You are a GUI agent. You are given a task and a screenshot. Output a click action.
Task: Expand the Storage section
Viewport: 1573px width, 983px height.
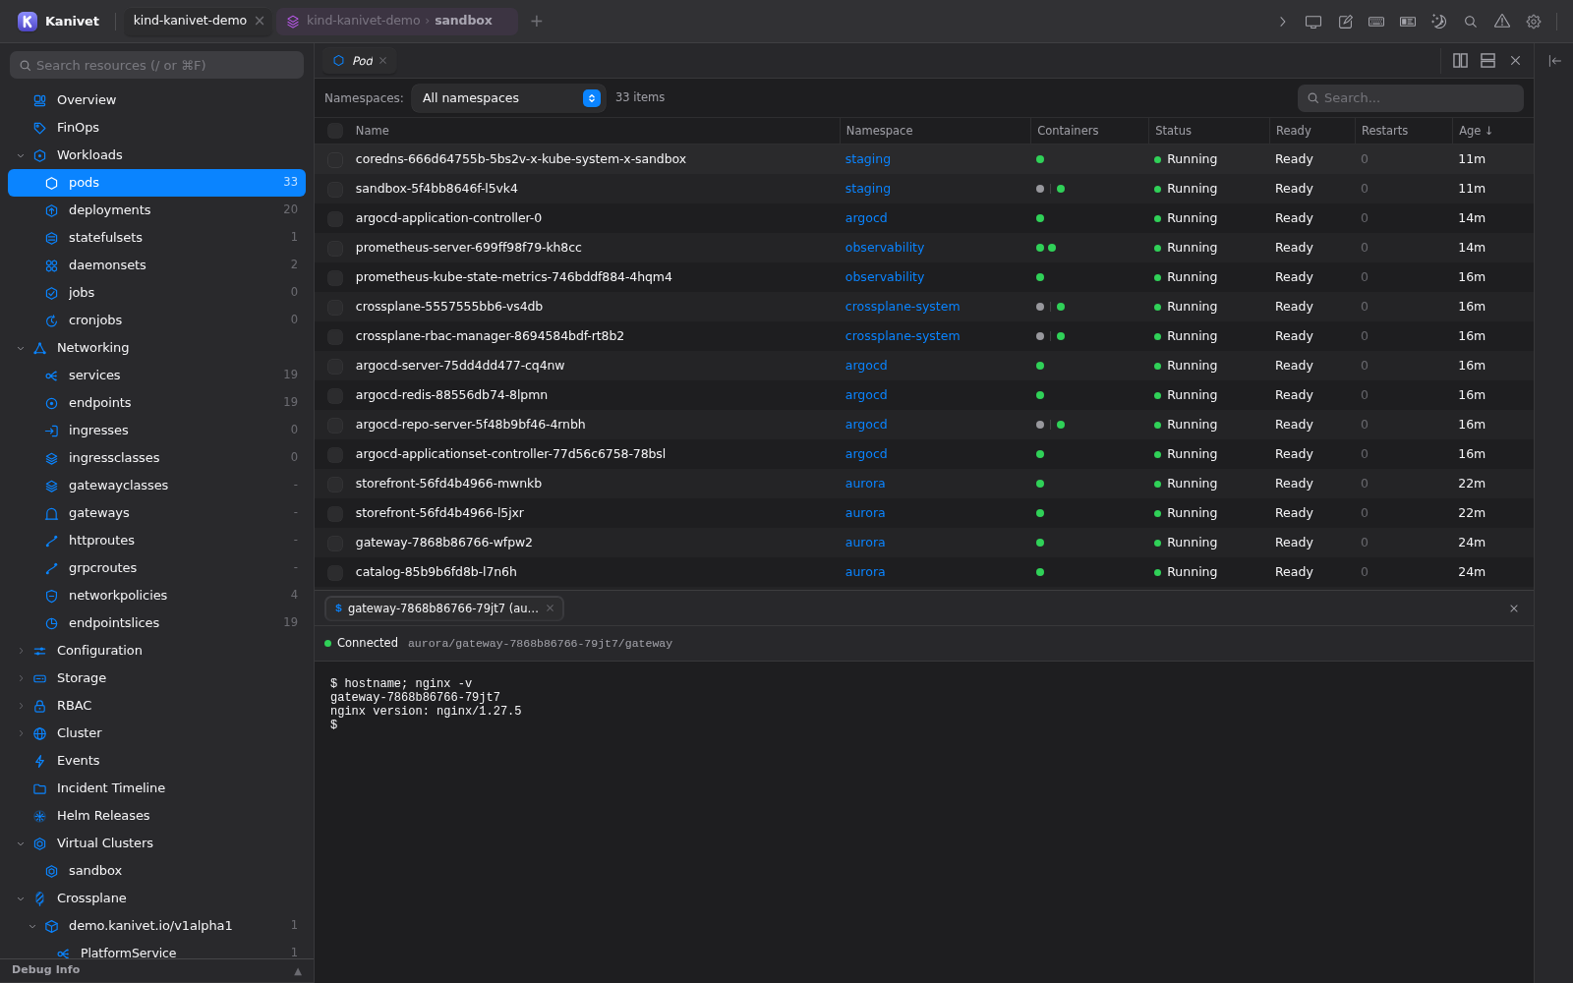coord(21,678)
